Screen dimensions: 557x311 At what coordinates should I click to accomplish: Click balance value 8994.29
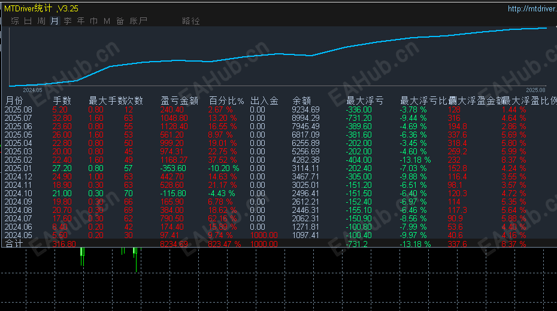[x=305, y=118]
